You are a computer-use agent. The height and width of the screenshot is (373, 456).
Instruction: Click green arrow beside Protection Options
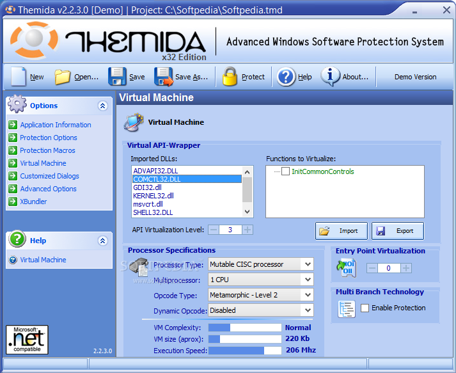[x=13, y=138]
